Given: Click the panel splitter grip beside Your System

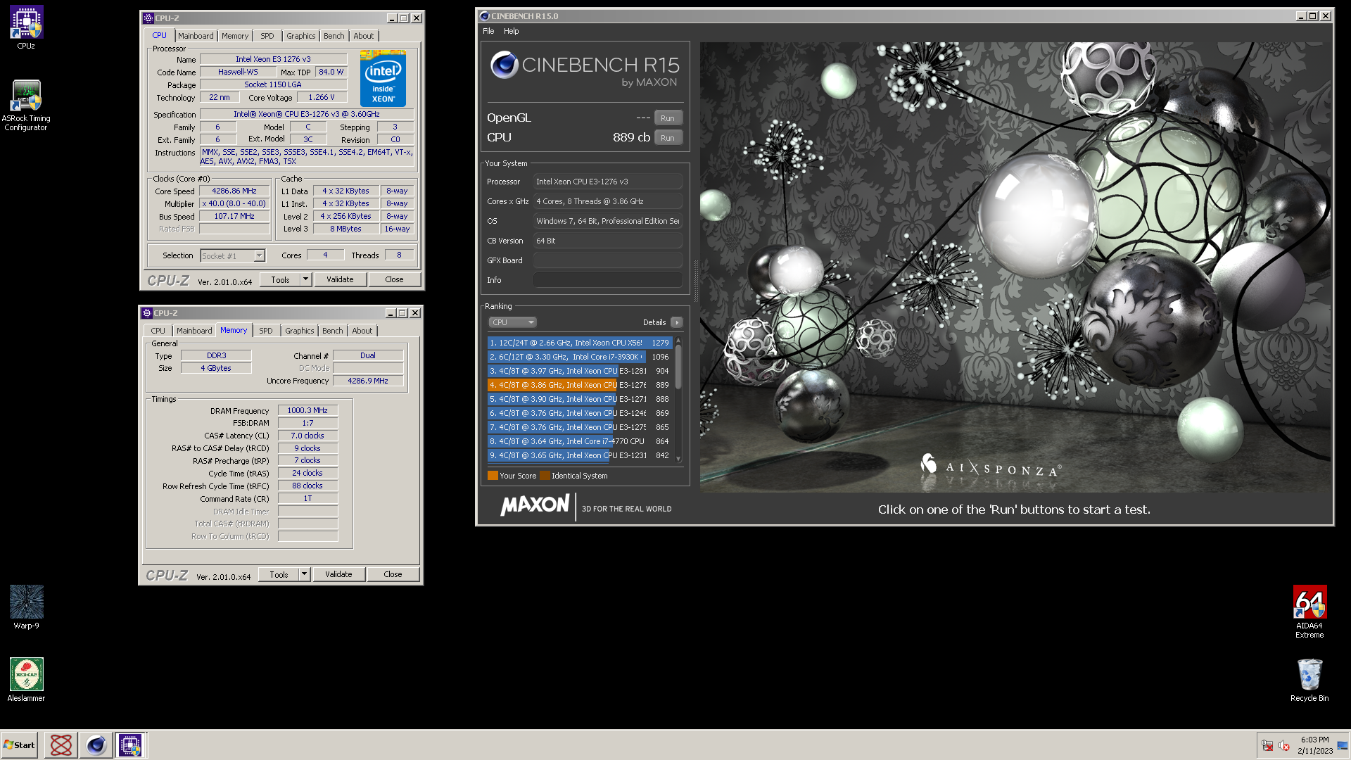Looking at the screenshot, I should point(696,281).
